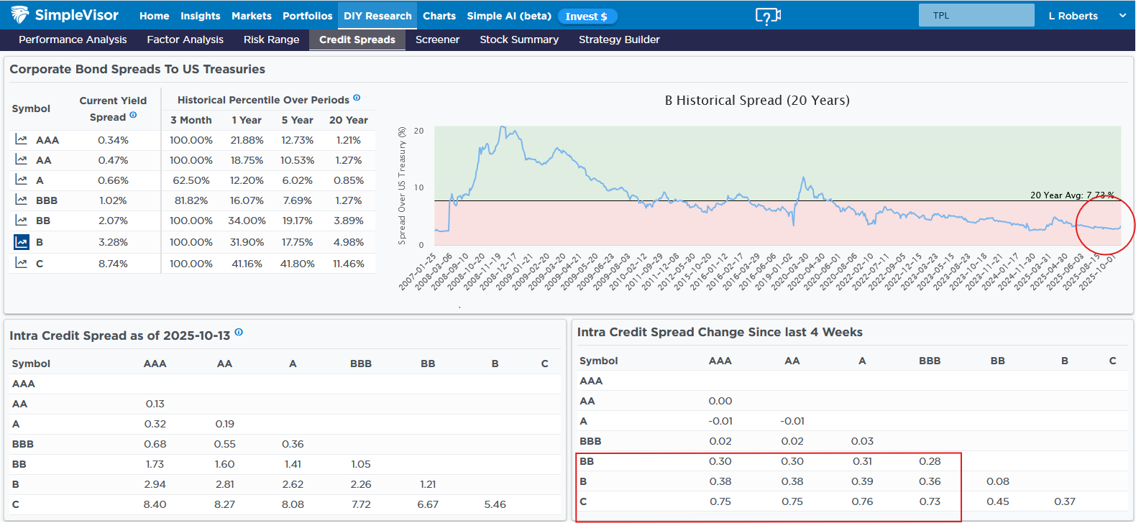Click the highlighted B chart icon

pyautogui.click(x=22, y=242)
